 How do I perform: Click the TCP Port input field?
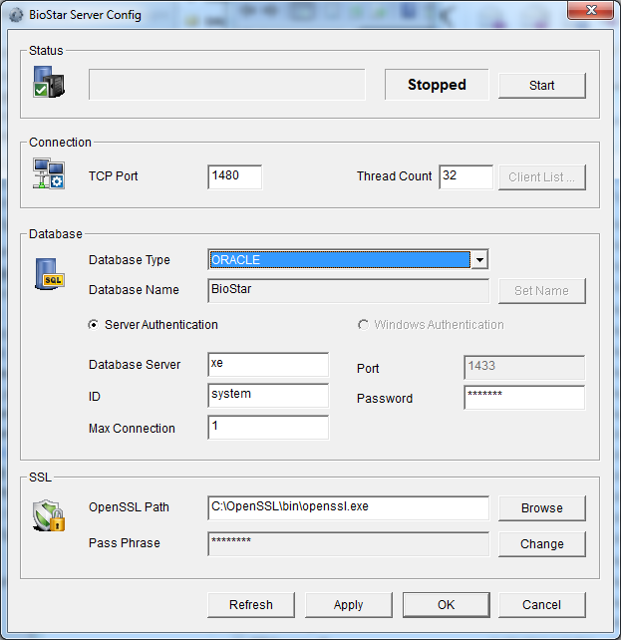pos(235,176)
